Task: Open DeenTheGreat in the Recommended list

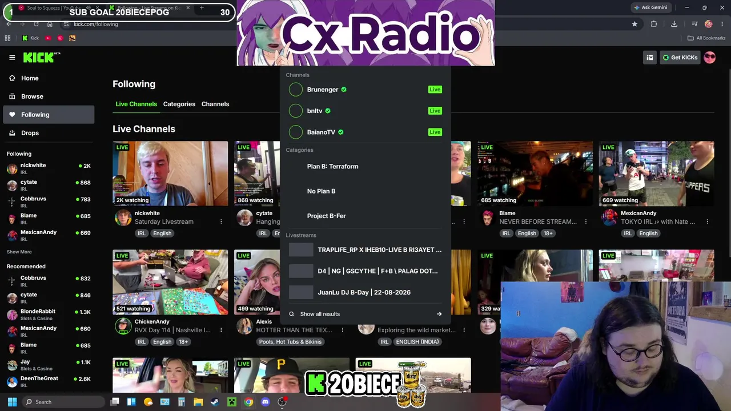Action: (49, 381)
